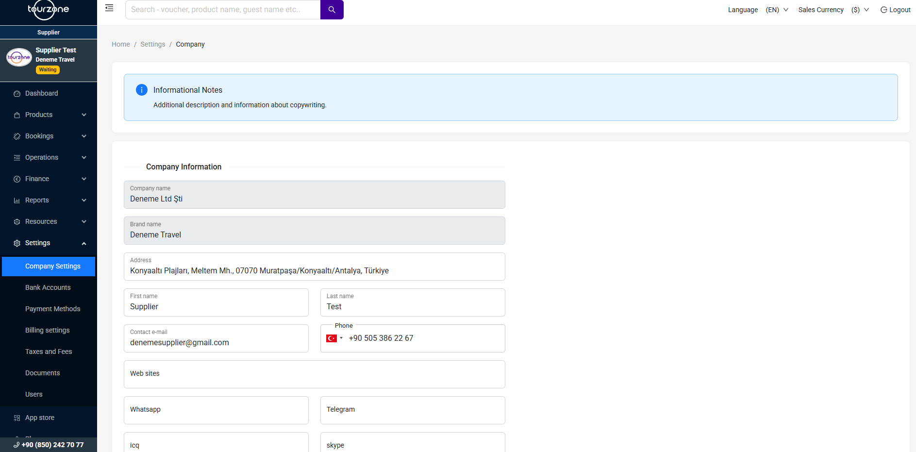Click the Logout icon in header

click(883, 10)
